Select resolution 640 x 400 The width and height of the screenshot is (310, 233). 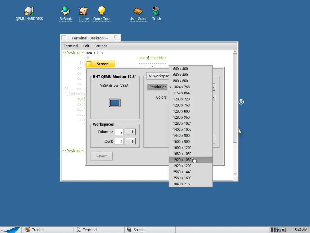click(191, 69)
